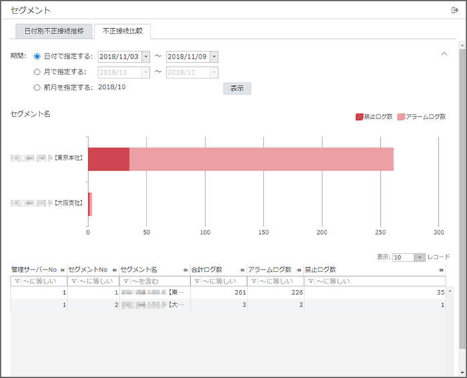
Task: Select the 不正接続比較 tab
Action: tap(122, 31)
